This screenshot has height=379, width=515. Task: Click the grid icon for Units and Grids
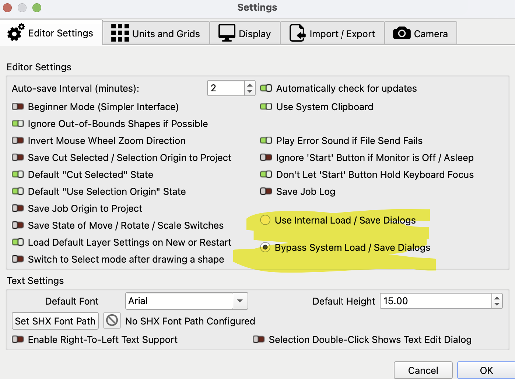tap(120, 33)
